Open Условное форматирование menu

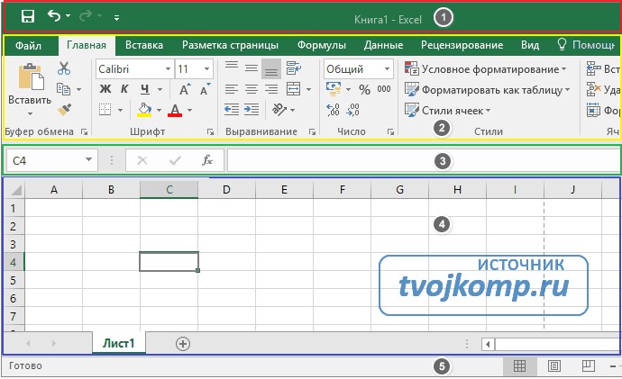[x=486, y=69]
